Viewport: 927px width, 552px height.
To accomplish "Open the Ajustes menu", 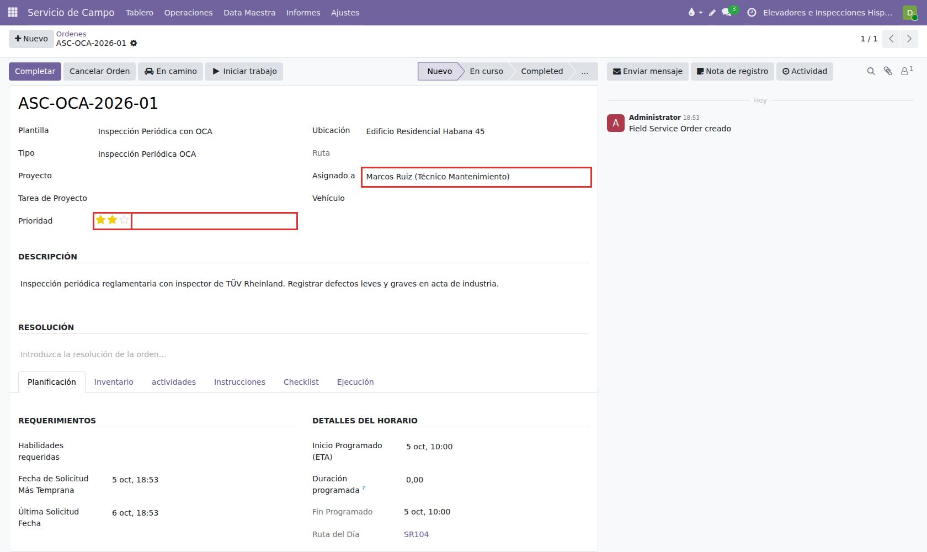I will point(345,13).
